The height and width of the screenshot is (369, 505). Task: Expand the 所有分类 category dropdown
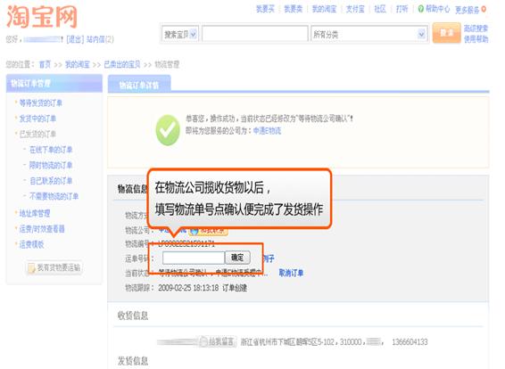(369, 34)
